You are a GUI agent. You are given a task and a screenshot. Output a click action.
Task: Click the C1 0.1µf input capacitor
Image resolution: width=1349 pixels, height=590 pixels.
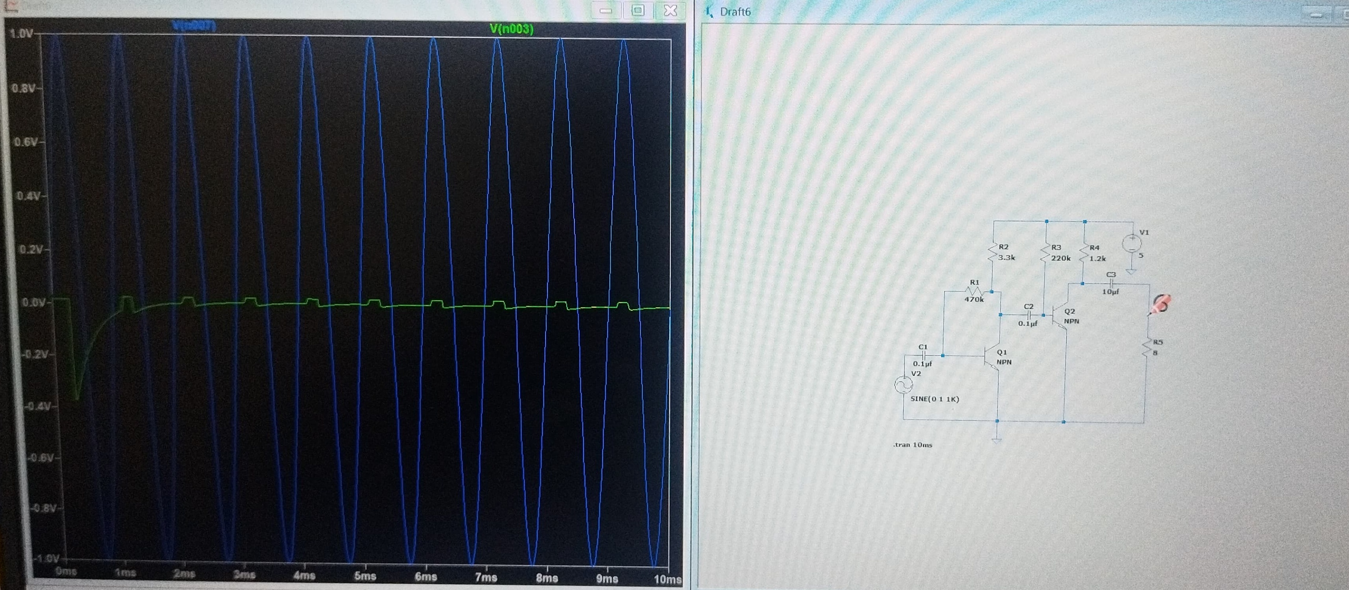(x=924, y=355)
